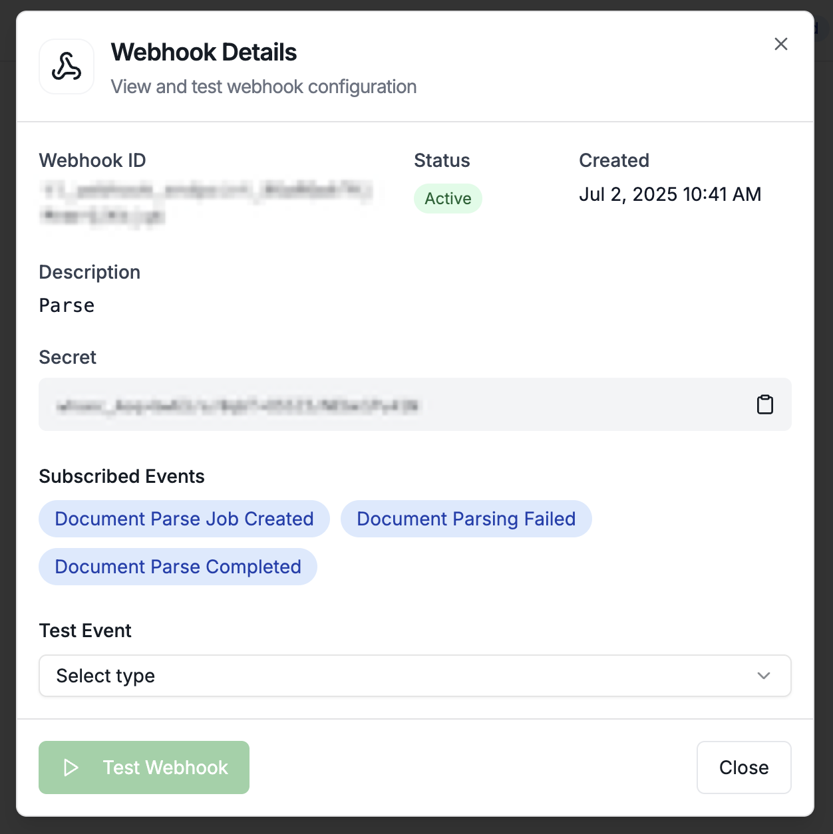Click the Subscribed Events heading

tap(122, 476)
